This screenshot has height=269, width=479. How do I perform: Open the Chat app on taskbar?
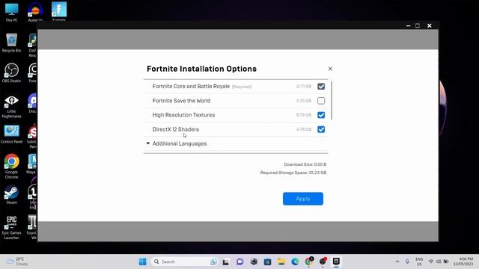[x=239, y=262]
